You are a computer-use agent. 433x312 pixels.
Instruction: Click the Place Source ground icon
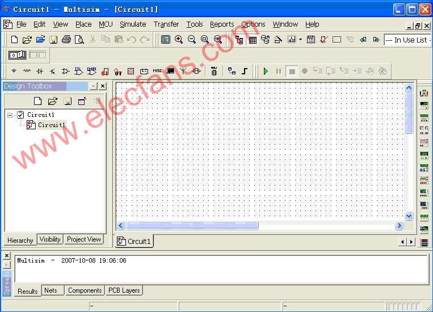pos(14,71)
